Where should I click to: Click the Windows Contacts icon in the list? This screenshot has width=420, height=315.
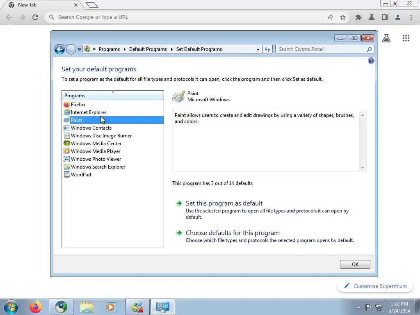[67, 128]
